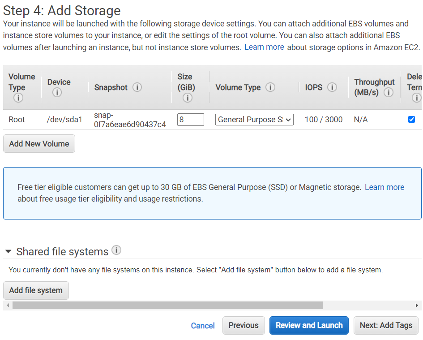Click the horizontal scrollbar right arrow

click(x=417, y=306)
